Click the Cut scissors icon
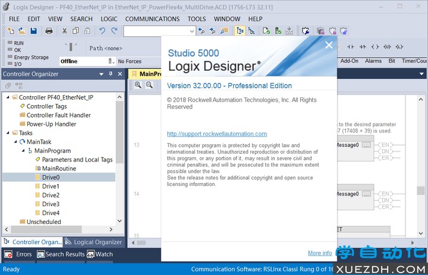 (x=64, y=31)
